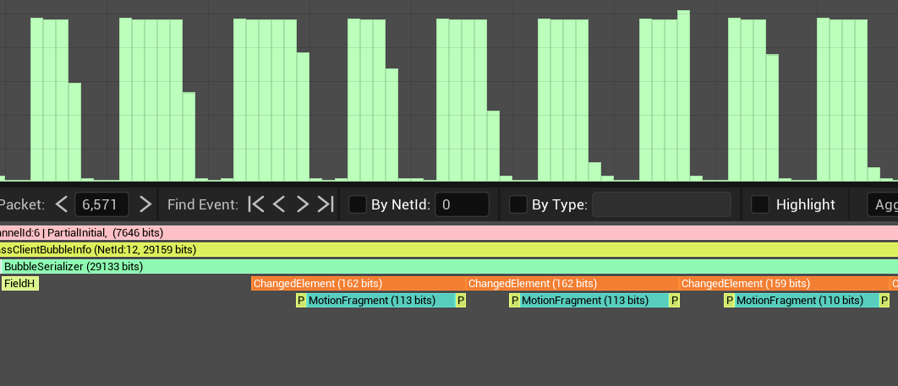Go to the next packet
The height and width of the screenshot is (386, 898).
tap(145, 204)
